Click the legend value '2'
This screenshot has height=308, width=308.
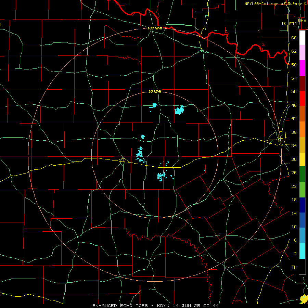pos(295,254)
